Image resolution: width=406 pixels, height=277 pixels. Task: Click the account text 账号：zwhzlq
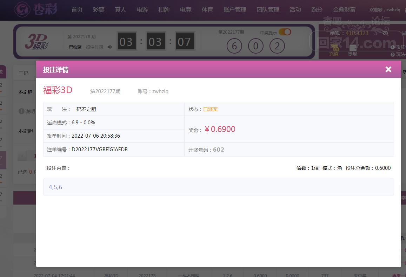153,91
